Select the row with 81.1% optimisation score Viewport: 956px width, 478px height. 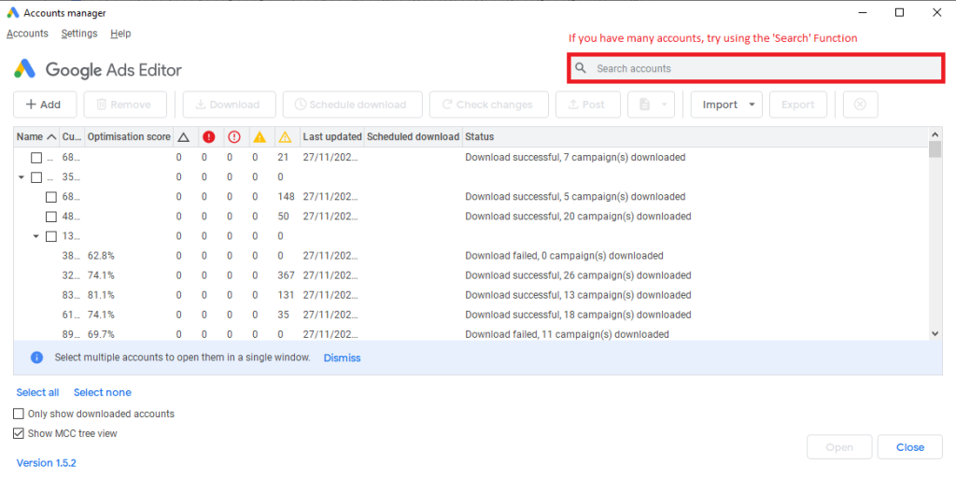coord(471,295)
